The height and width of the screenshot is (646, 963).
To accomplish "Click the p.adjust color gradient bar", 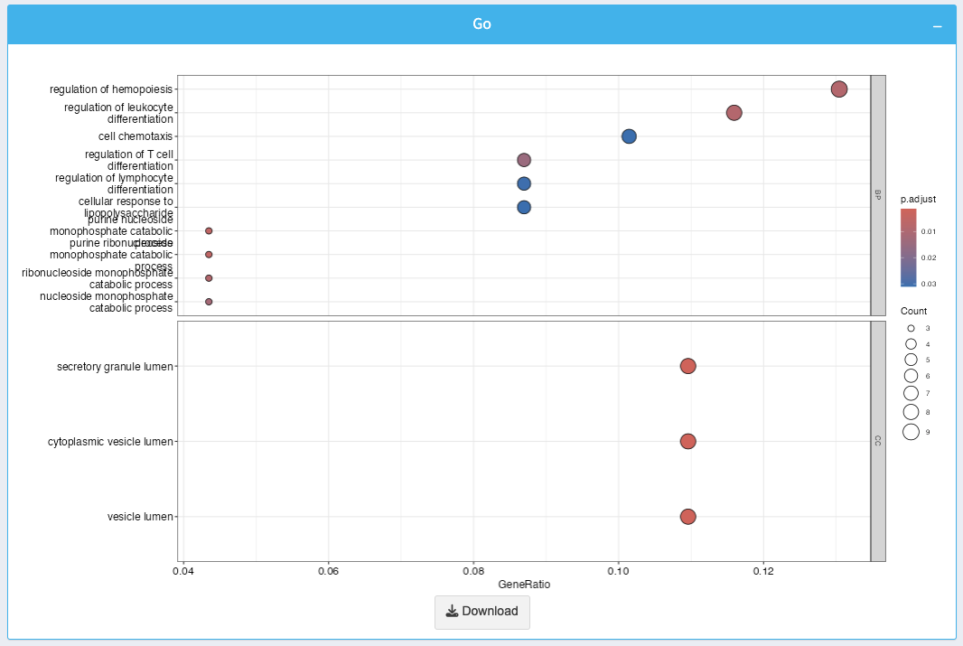I will click(908, 248).
